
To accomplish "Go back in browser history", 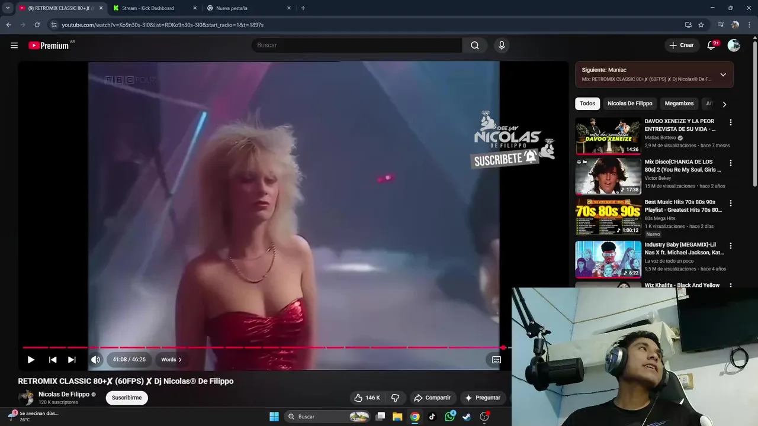I will (8, 25).
